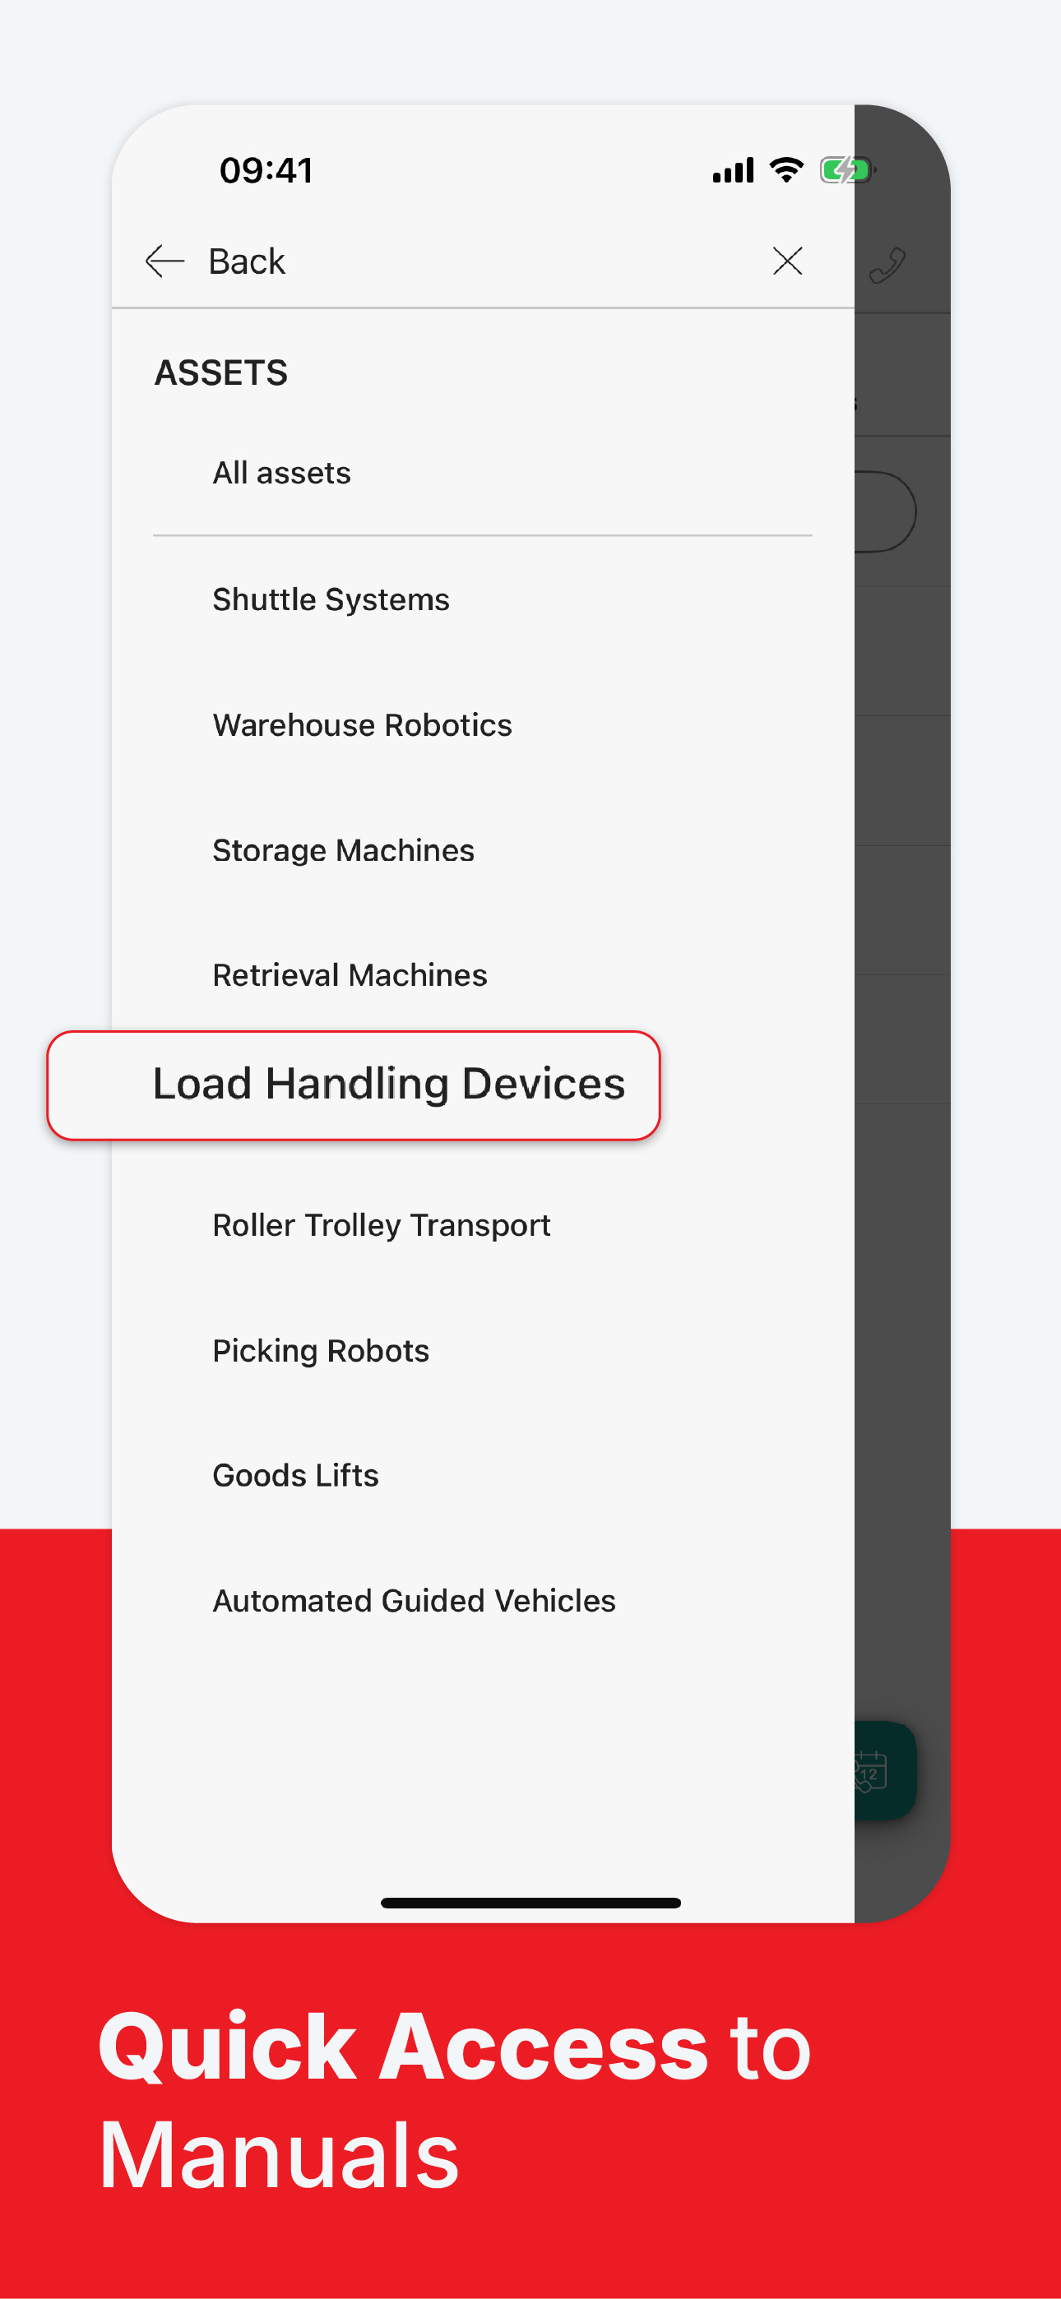Image resolution: width=1061 pixels, height=2299 pixels.
Task: Choose Retrieval Machines entry
Action: point(482,975)
